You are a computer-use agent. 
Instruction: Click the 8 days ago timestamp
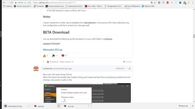67,69
